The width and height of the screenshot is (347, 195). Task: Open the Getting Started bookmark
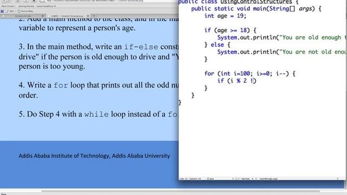[26, 6]
